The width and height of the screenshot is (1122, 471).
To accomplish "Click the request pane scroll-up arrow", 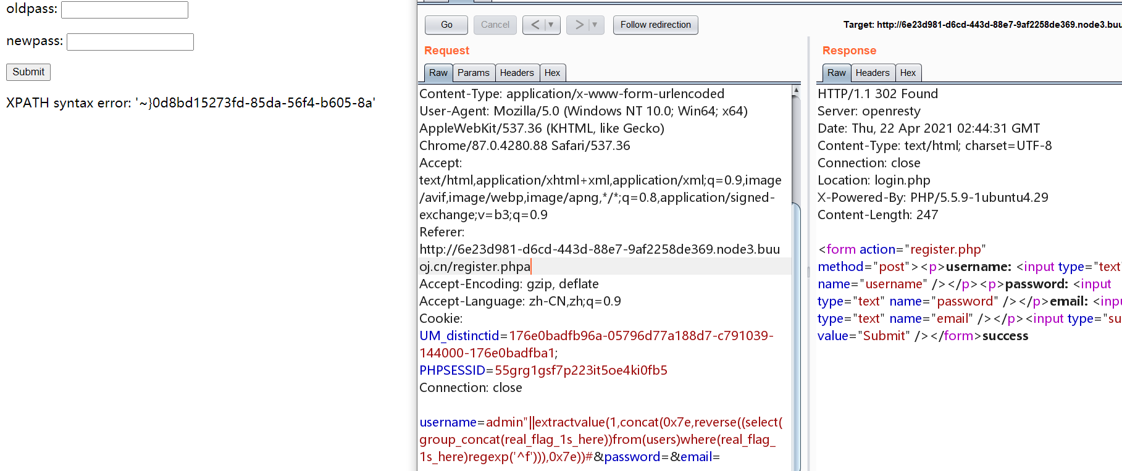I will (796, 90).
